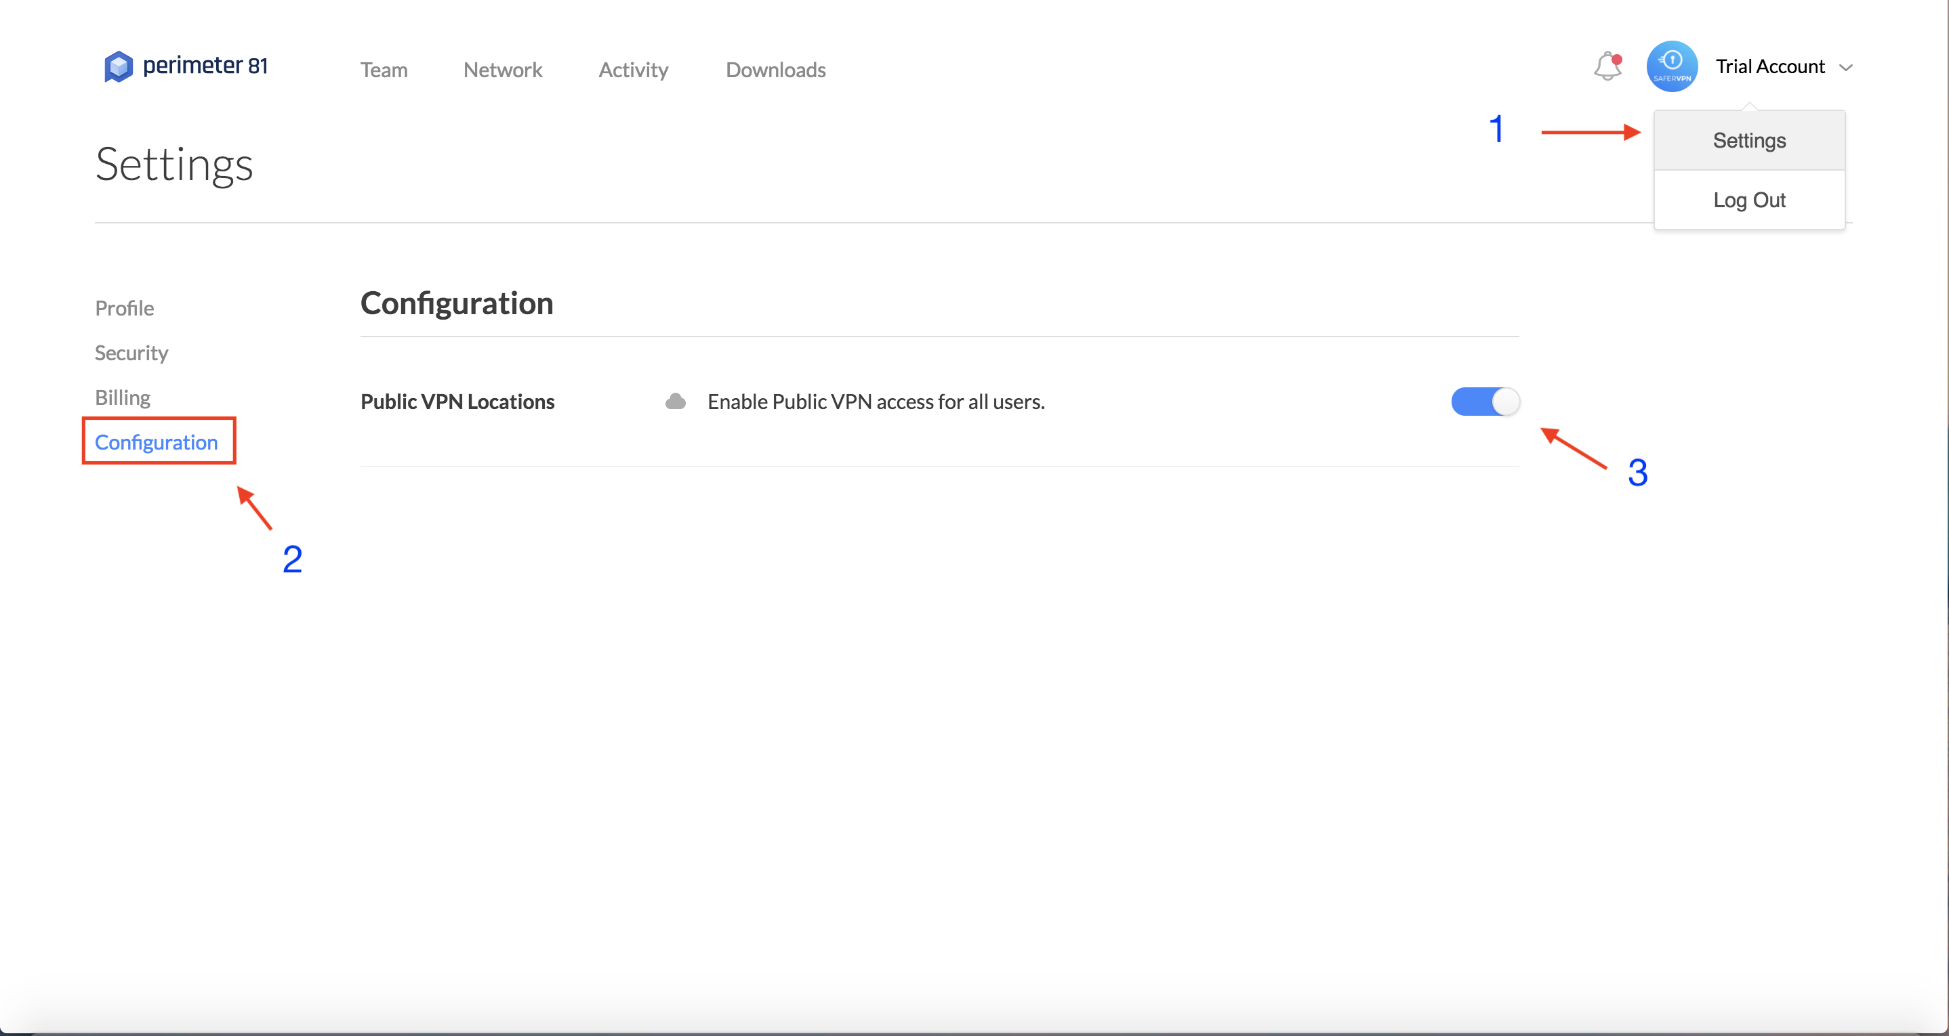
Task: Open the Downloads section
Action: click(x=775, y=70)
